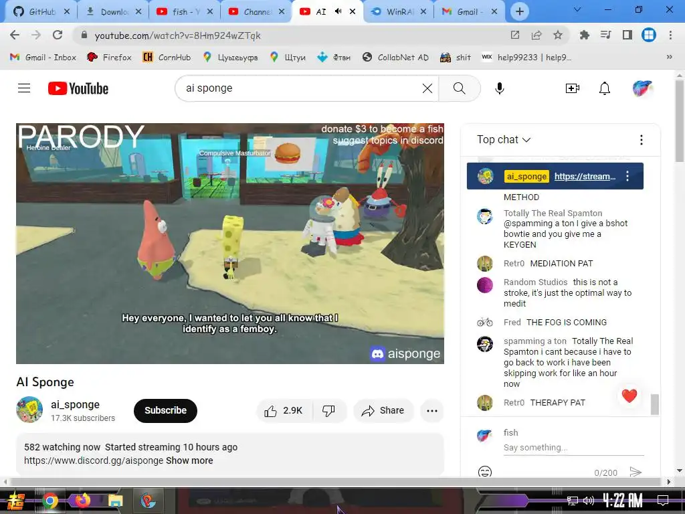Click the Share button
This screenshot has height=514, width=685.
(x=383, y=410)
